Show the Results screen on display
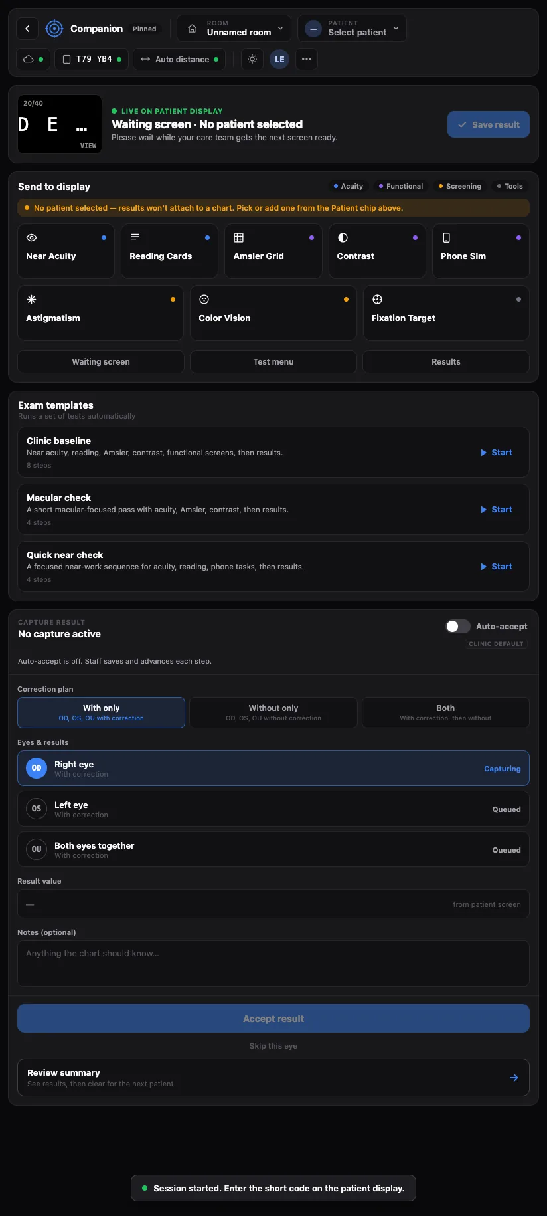The width and height of the screenshot is (547, 1216). [x=446, y=362]
